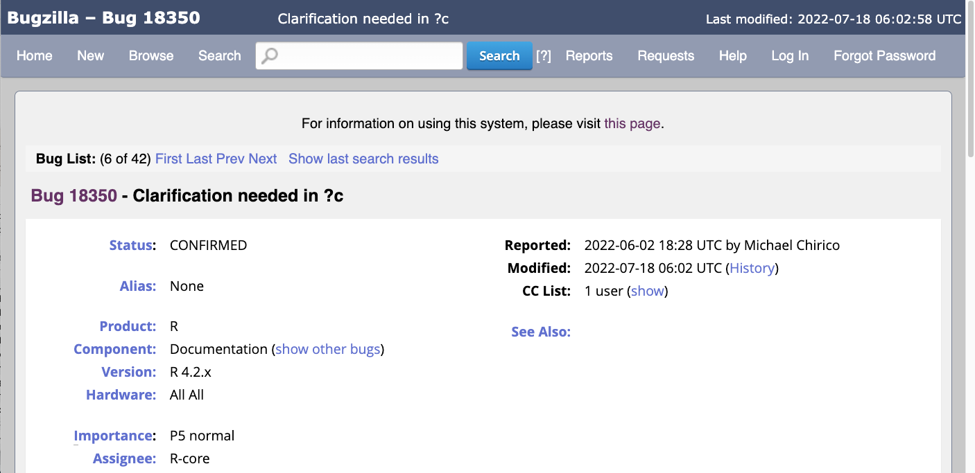
Task: Click the Status field label link
Action: (130, 245)
